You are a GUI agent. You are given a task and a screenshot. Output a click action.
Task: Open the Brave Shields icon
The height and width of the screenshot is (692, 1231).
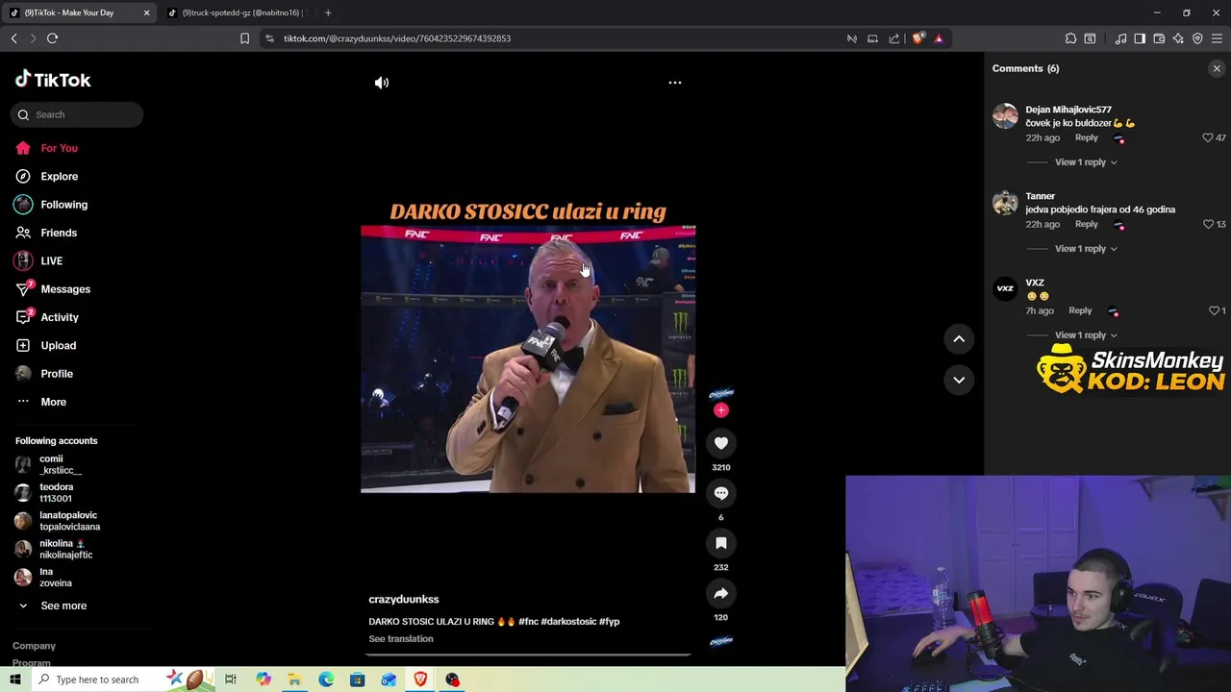point(917,38)
